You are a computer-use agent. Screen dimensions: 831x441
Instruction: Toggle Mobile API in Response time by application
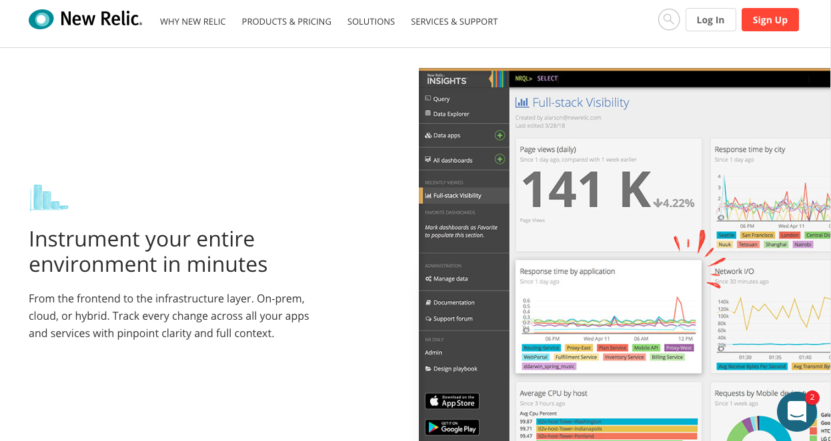pos(646,347)
